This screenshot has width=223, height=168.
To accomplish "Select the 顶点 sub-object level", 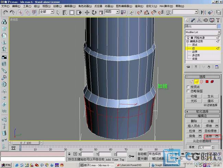I will (x=195, y=45).
